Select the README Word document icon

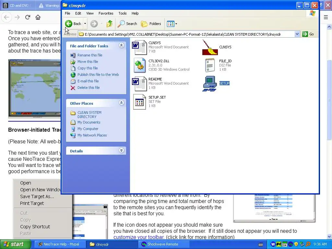pyautogui.click(x=139, y=84)
